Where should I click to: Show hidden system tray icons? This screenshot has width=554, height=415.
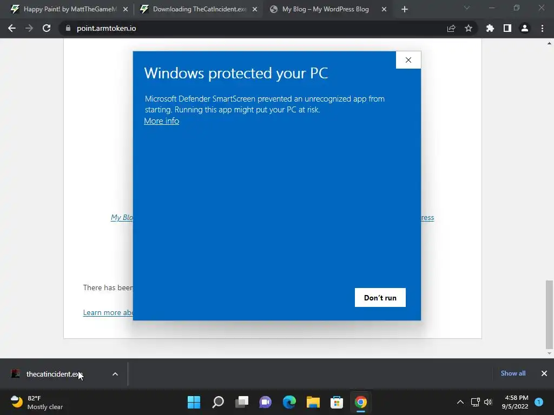click(x=460, y=402)
